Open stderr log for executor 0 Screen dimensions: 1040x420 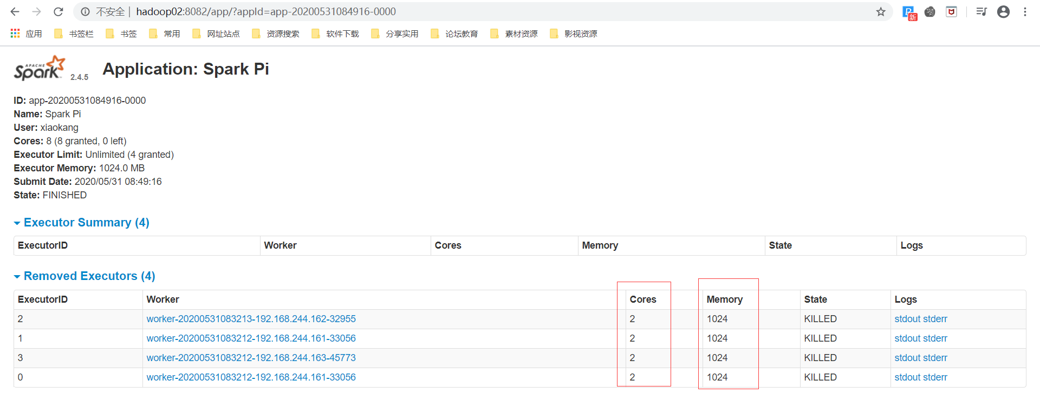click(x=935, y=377)
